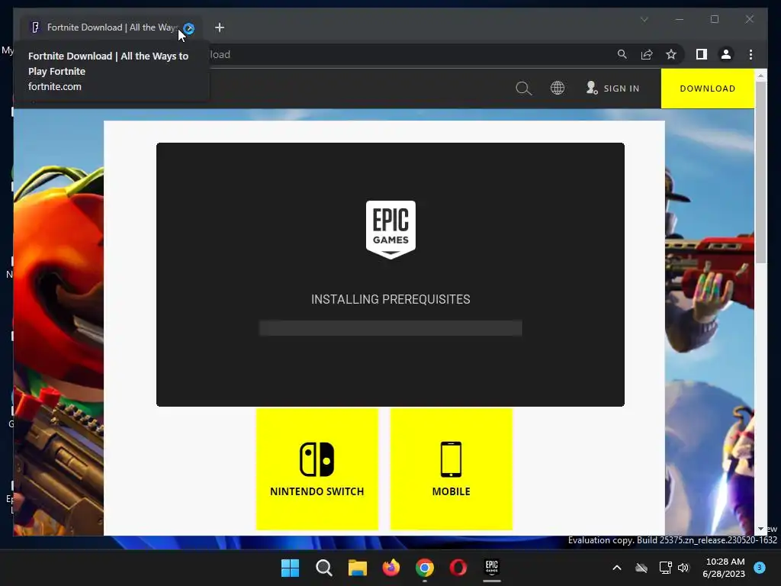Image resolution: width=781 pixels, height=586 pixels.
Task: Maximize the Chrome window
Action: (x=714, y=19)
